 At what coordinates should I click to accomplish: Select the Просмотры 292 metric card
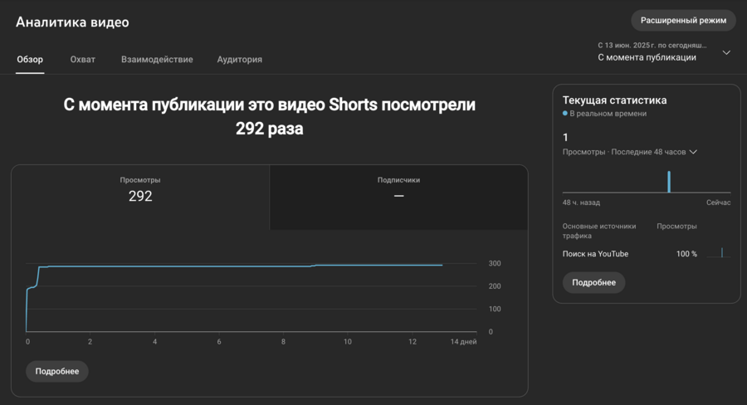pyautogui.click(x=140, y=198)
